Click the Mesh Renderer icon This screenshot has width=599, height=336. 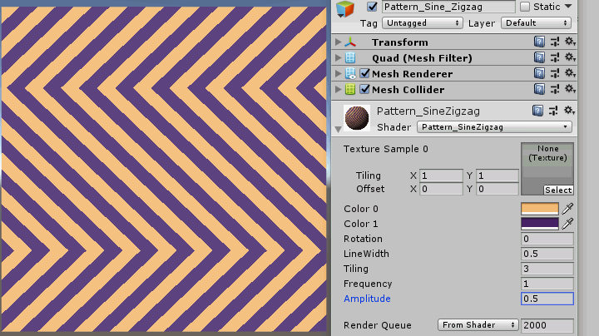(350, 73)
